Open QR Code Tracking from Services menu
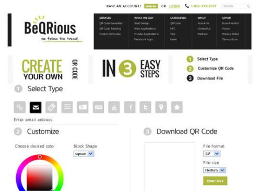The image size is (261, 191). pos(110,29)
